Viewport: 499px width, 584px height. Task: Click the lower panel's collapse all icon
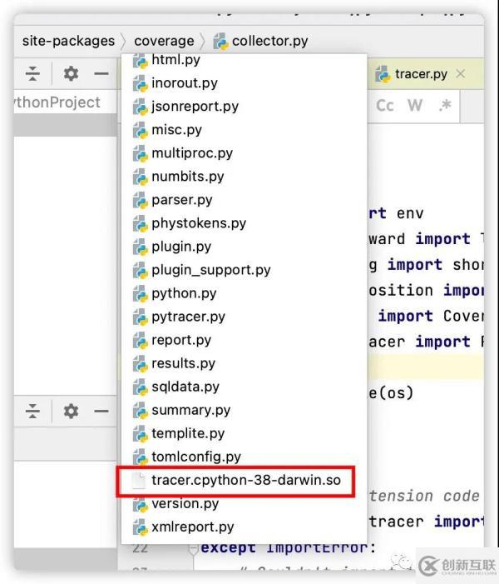coord(32,411)
